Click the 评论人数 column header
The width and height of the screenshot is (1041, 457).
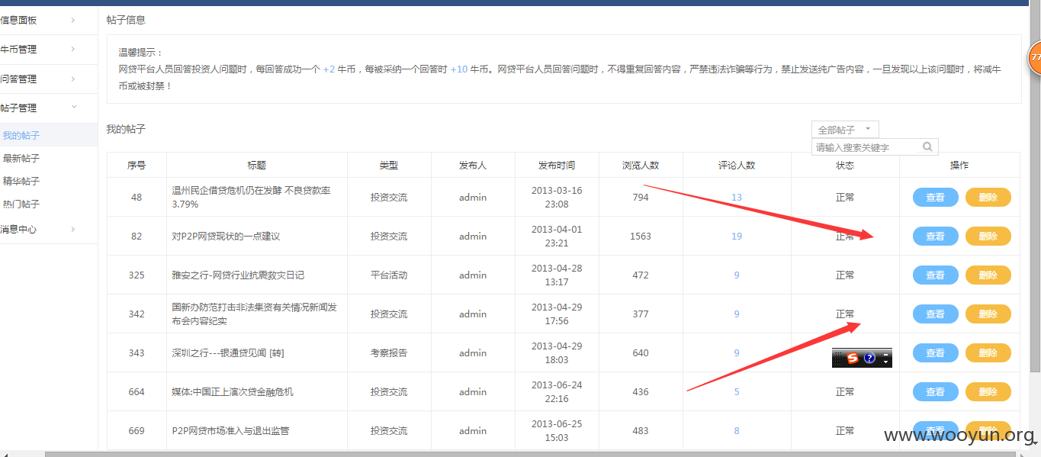(737, 166)
